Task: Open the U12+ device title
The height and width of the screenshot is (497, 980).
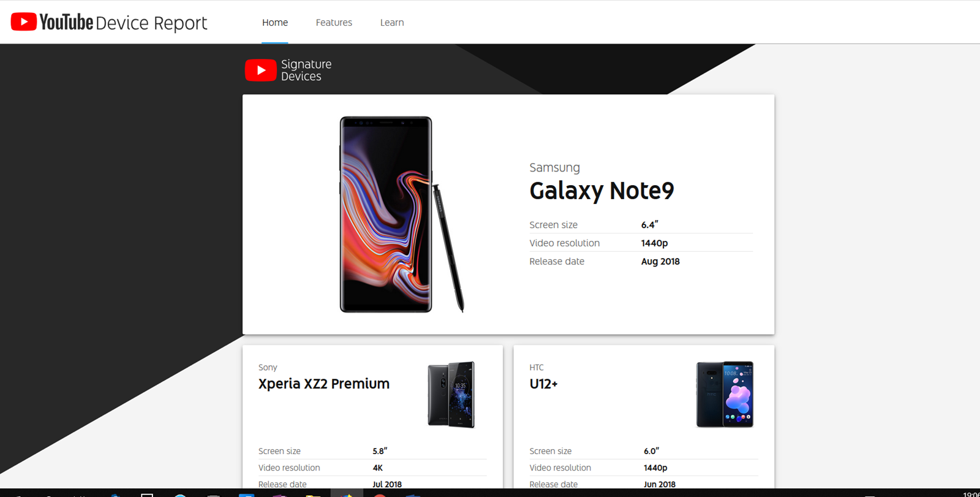Action: click(544, 384)
